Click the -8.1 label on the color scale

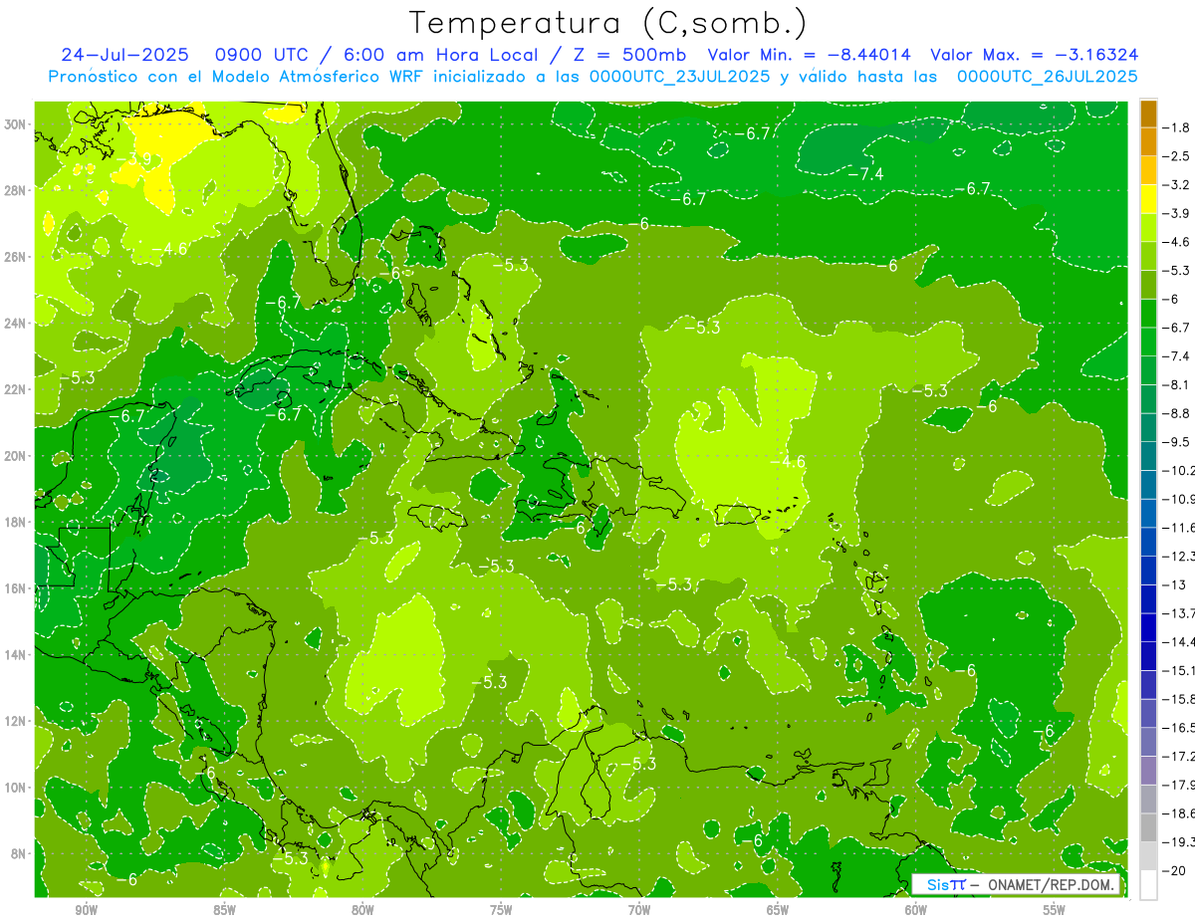pos(1176,384)
